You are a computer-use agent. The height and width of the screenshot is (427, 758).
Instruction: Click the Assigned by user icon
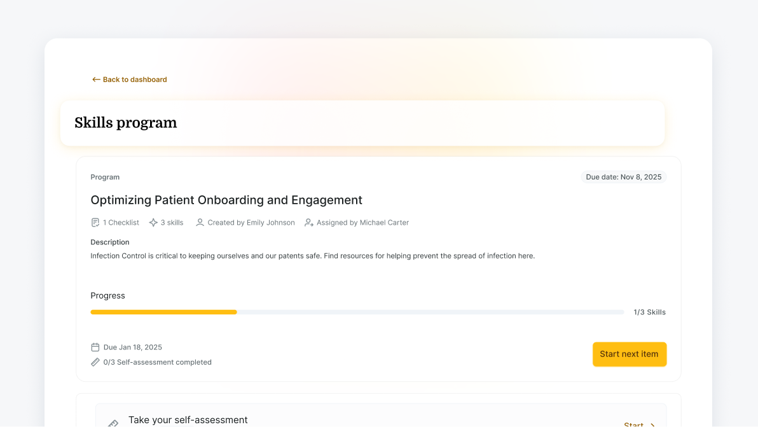(309, 223)
